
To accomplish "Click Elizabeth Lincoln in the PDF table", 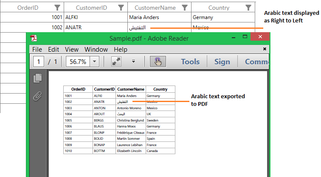I will coord(129,151).
